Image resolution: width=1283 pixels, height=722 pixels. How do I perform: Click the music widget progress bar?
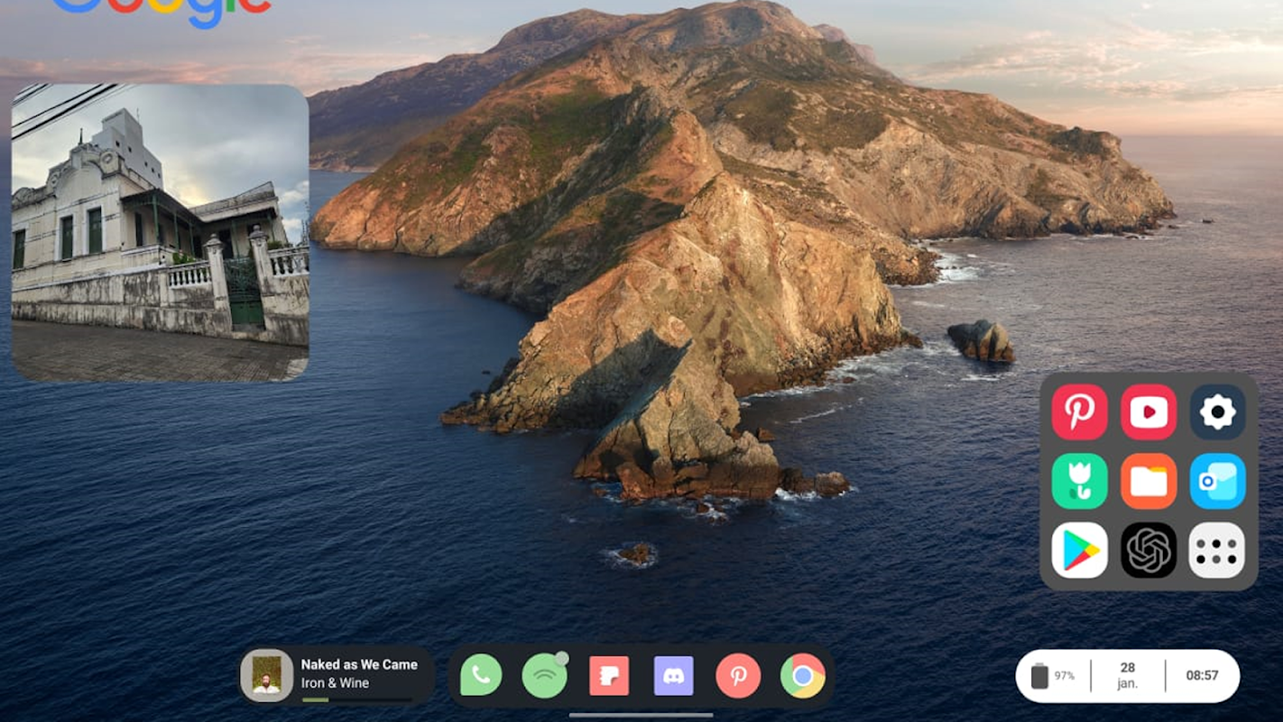357,699
